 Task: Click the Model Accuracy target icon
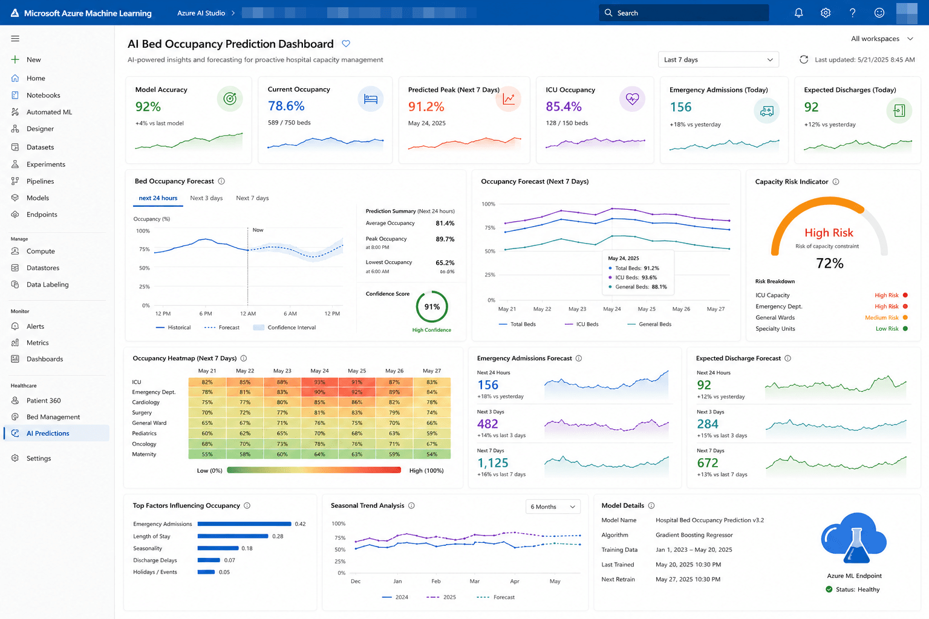[x=230, y=99]
